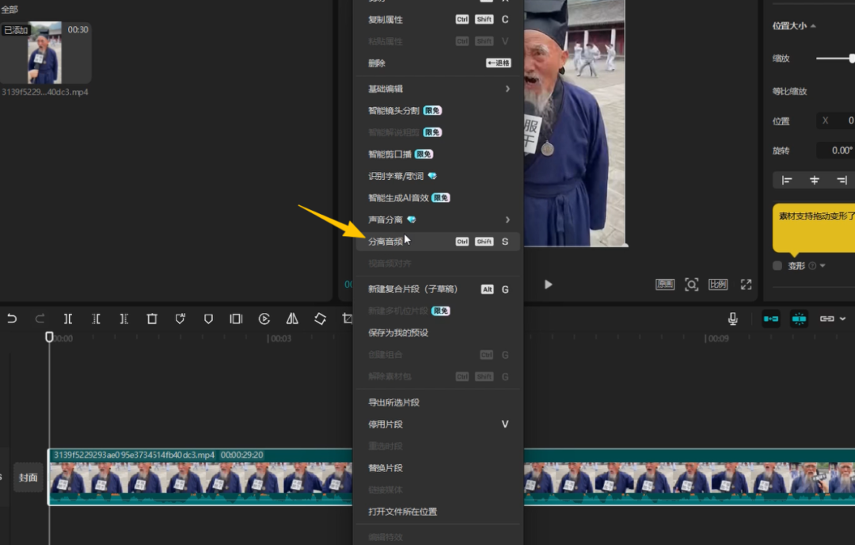Click the trash delete icon in toolbar
Viewport: 855px width, 545px height.
pos(152,318)
